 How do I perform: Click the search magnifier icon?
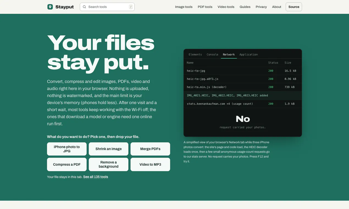point(84,7)
